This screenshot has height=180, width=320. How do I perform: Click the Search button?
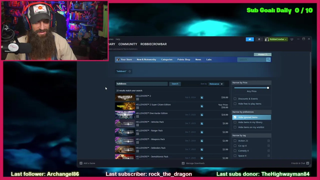(x=175, y=84)
